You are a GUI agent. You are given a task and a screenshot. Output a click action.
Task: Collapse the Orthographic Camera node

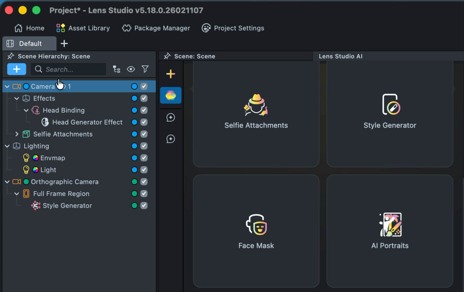[7, 182]
